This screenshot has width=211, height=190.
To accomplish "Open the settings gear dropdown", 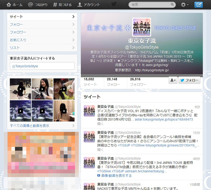I will pyautogui.click(x=185, y=5).
